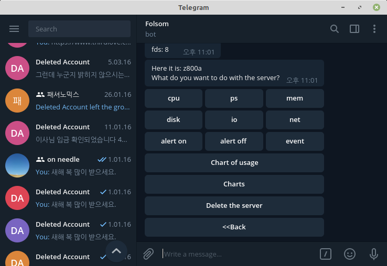Toggle the right sidebar info panel
The height and width of the screenshot is (266, 387).
click(x=354, y=29)
